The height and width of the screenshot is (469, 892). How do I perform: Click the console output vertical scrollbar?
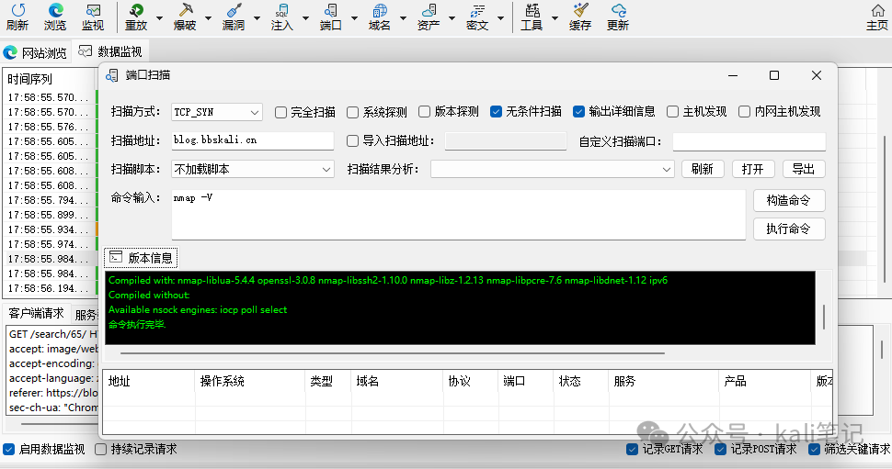[x=824, y=317]
